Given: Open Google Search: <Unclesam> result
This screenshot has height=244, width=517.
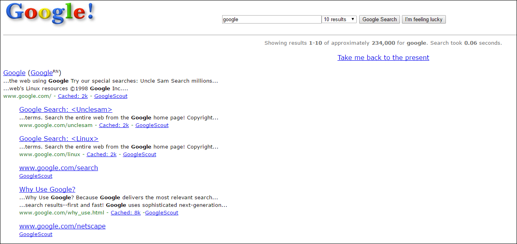Looking at the screenshot, I should [66, 109].
